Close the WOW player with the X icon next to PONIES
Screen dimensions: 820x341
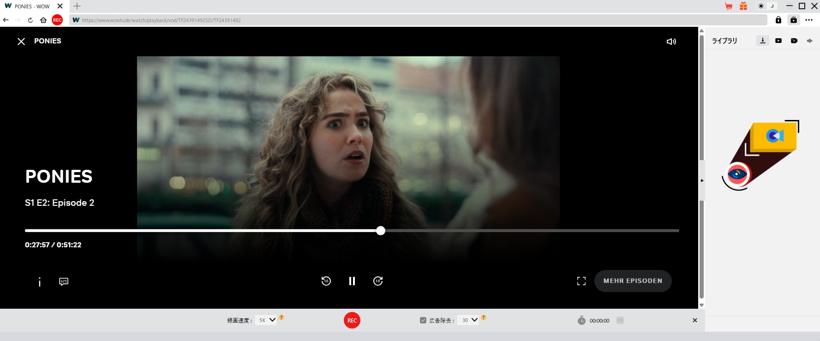[21, 42]
